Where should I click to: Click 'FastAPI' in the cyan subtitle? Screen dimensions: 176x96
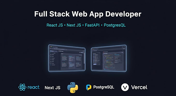[92, 25]
